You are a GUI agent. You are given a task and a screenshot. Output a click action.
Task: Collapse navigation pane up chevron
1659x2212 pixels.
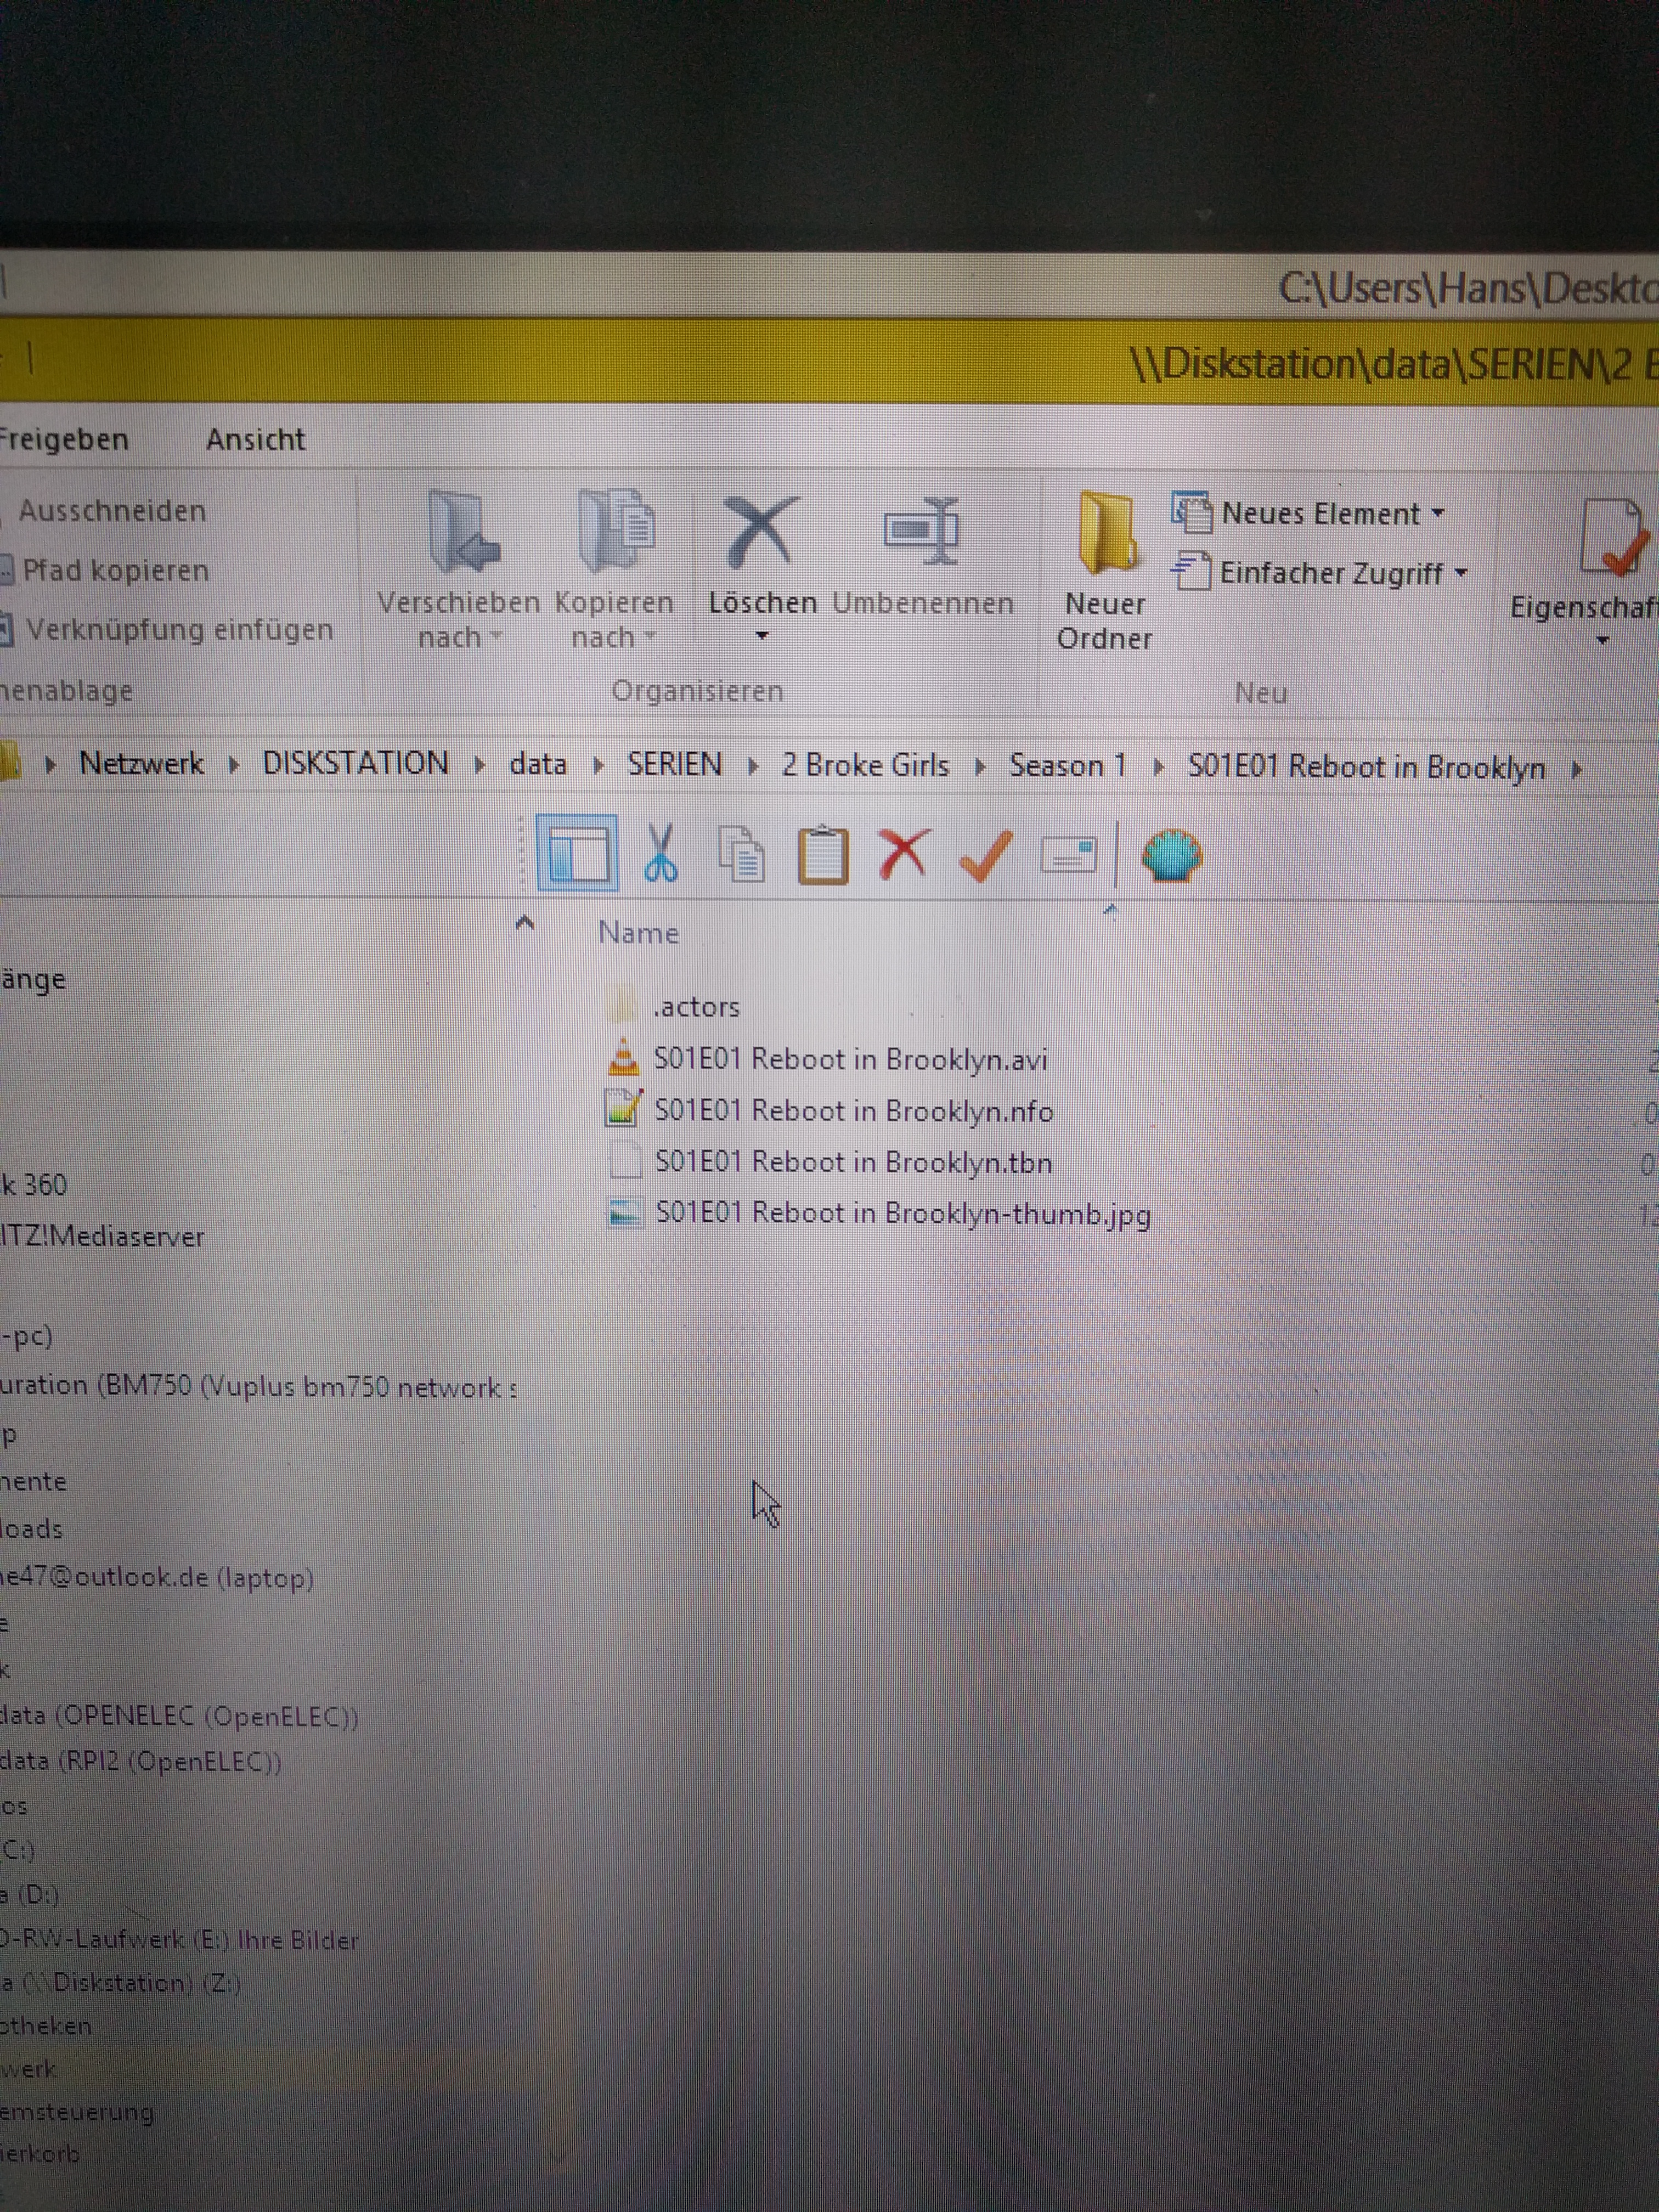click(524, 923)
